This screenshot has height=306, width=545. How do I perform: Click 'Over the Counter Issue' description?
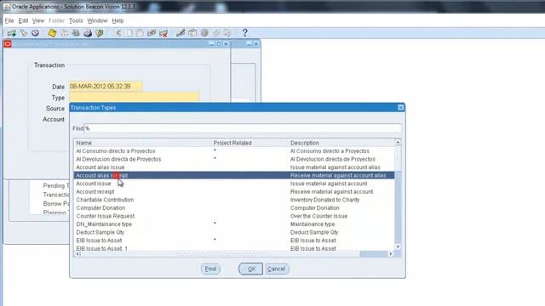[318, 216]
